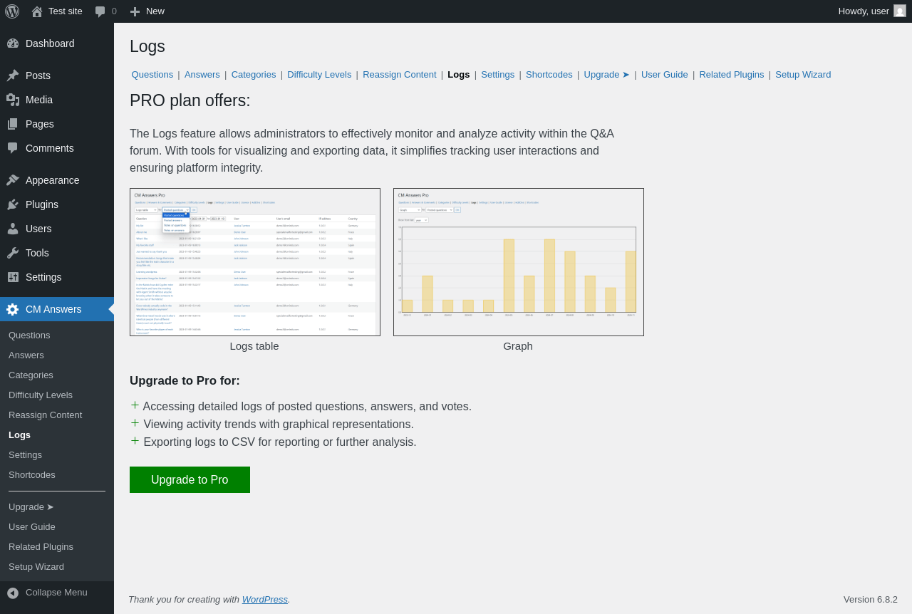Viewport: 912px width, 614px height.
Task: Open the Related Plugins top link
Action: coord(732,74)
